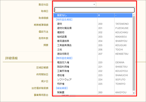The width and height of the screenshot is (146, 102).
Task: Click the 法定償却限度額 label
Action: pos(40,88)
